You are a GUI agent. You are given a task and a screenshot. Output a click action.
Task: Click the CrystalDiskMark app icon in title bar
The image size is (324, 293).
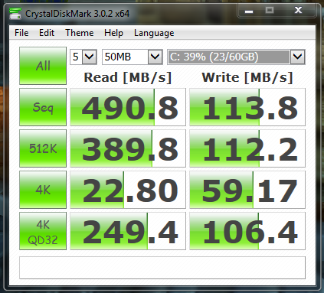coord(15,14)
